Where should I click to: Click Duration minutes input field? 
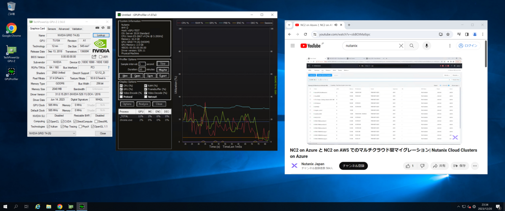[142, 69]
